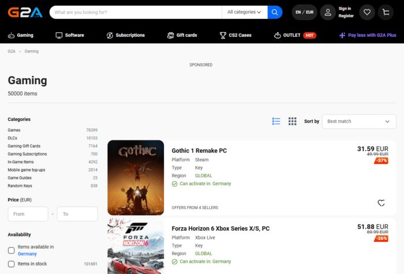Click the blue search magnifier button

click(x=275, y=12)
